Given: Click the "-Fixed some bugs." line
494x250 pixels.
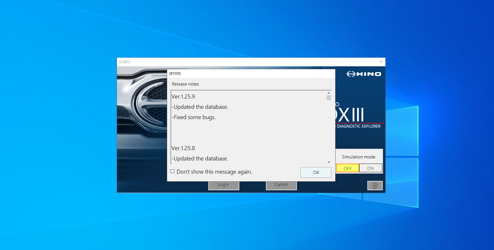Looking at the screenshot, I should click(194, 117).
